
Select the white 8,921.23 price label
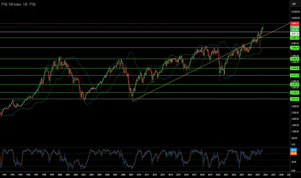[295, 34]
